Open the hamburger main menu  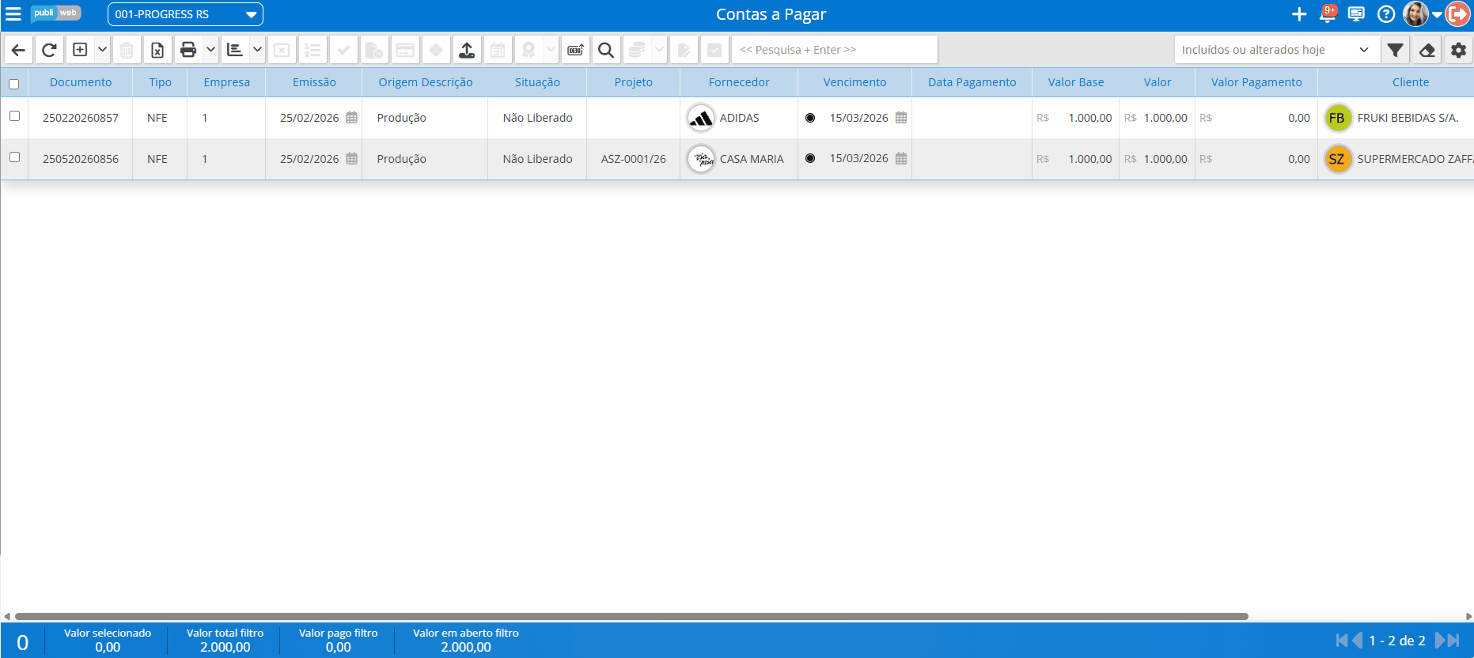pos(13,14)
